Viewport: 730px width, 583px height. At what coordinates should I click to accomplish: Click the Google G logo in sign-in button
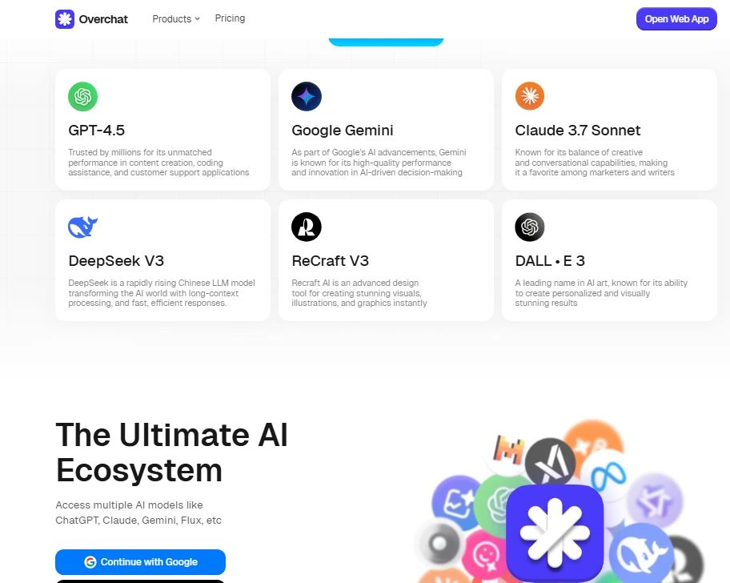coord(90,562)
